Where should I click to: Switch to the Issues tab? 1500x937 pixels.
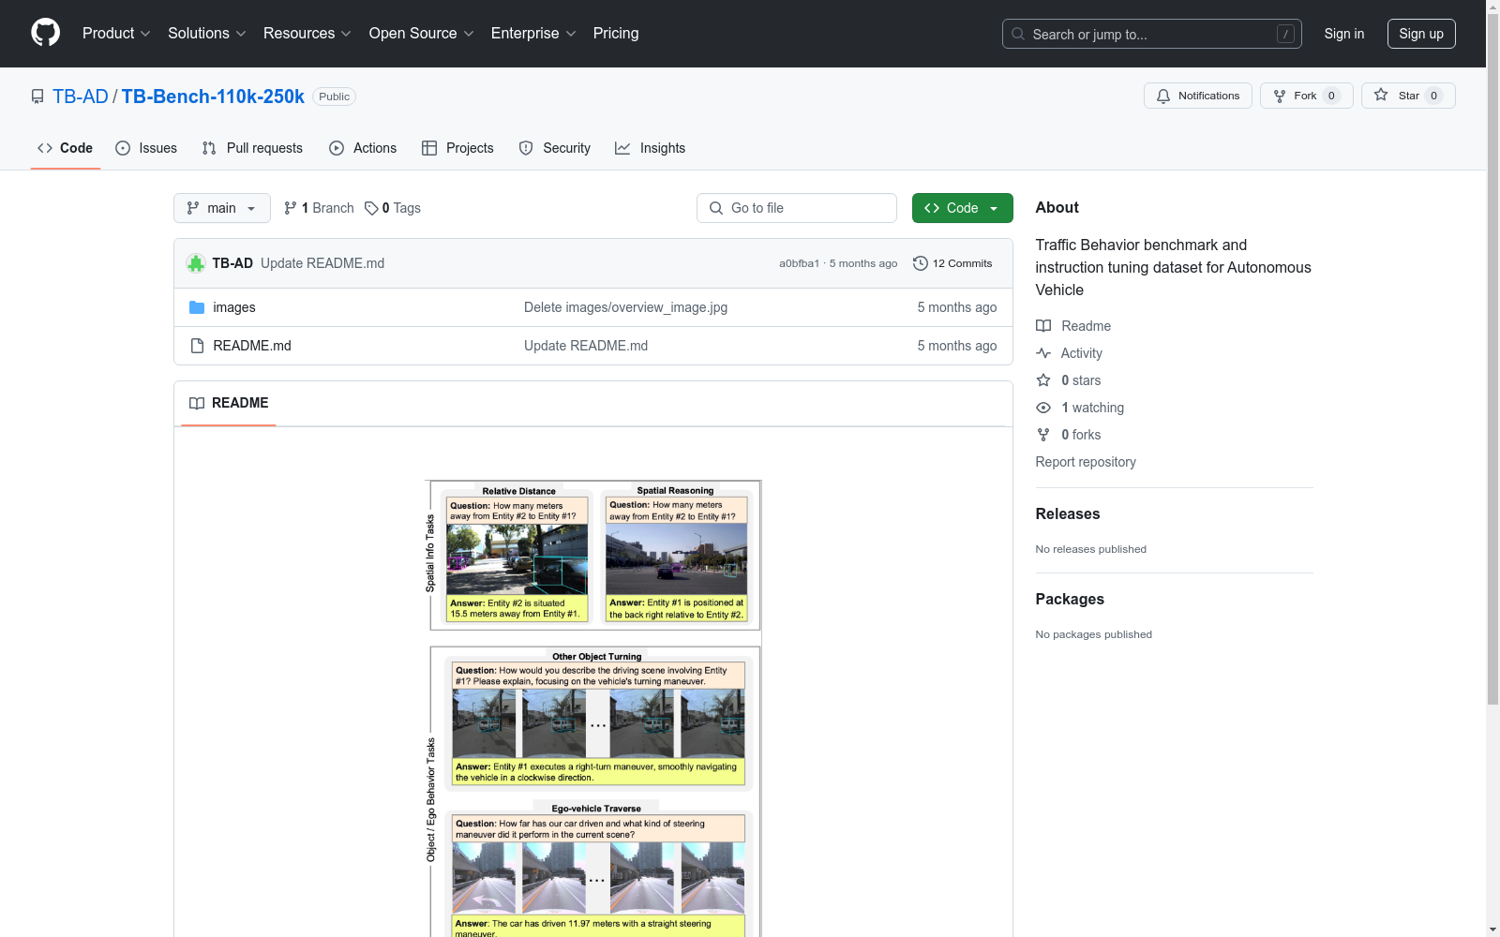[146, 148]
